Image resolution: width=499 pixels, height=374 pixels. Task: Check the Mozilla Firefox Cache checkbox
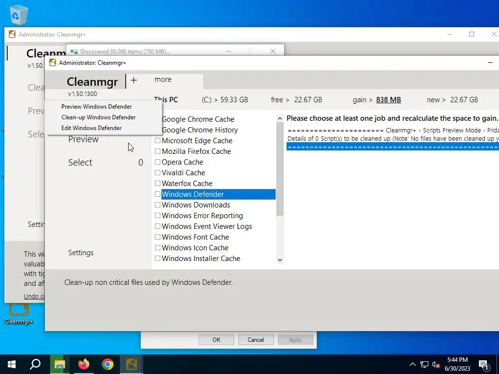[157, 151]
